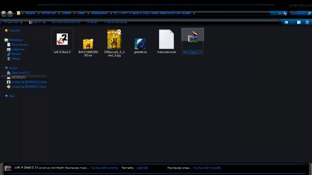Click the WinRAR icon in details pane
The width and height of the screenshot is (312, 175).
[x=8, y=168]
